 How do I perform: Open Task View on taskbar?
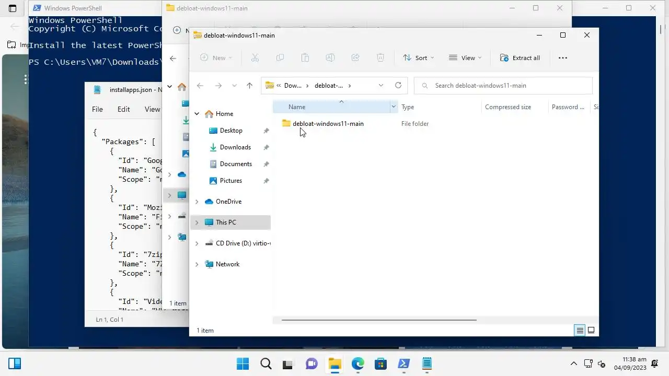coord(288,363)
